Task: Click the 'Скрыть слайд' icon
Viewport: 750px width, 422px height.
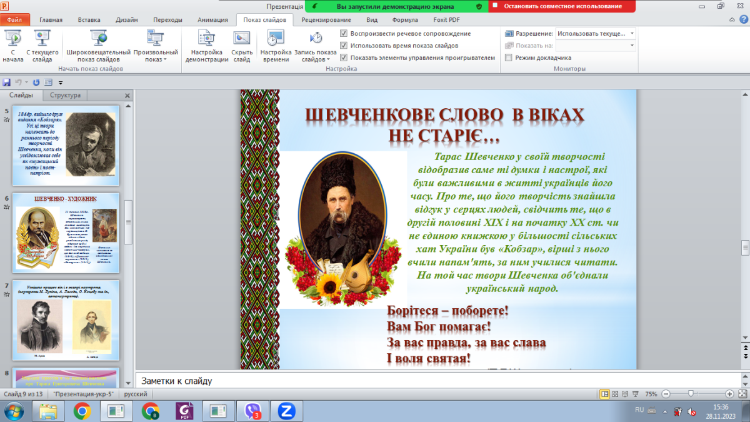Action: point(242,39)
